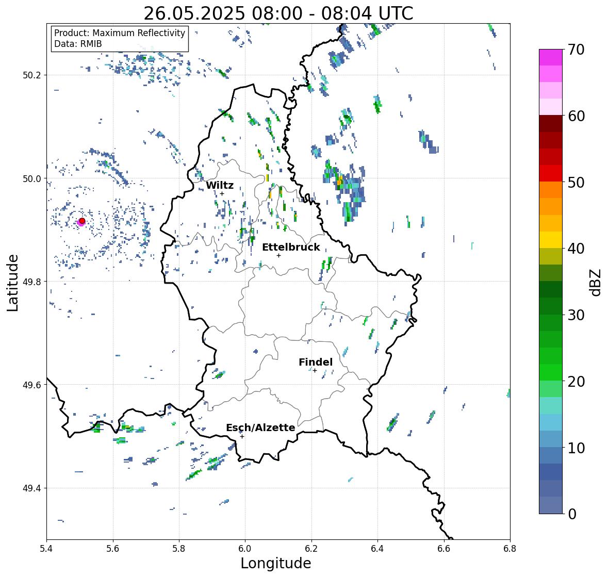Click the magenta 70 dBZ colorbar segment
This screenshot has width=608, height=576.
(x=551, y=57)
